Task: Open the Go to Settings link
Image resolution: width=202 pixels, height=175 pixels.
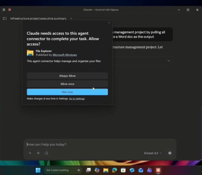Action: pyautogui.click(x=77, y=98)
